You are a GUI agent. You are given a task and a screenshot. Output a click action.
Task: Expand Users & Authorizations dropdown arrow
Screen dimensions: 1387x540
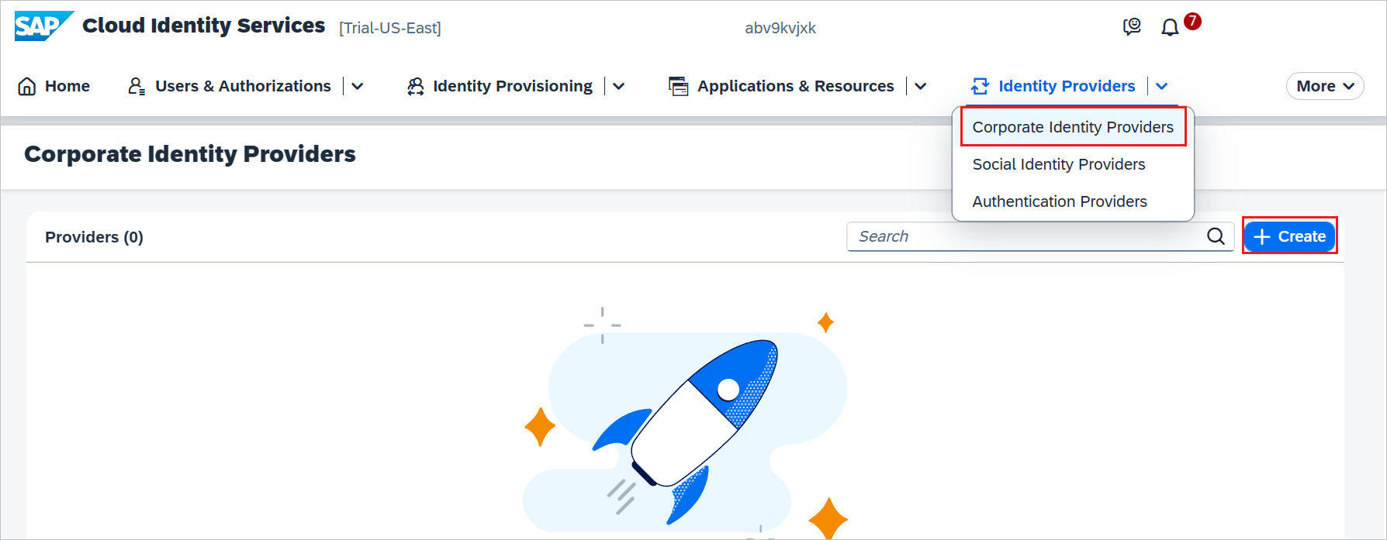coord(358,86)
